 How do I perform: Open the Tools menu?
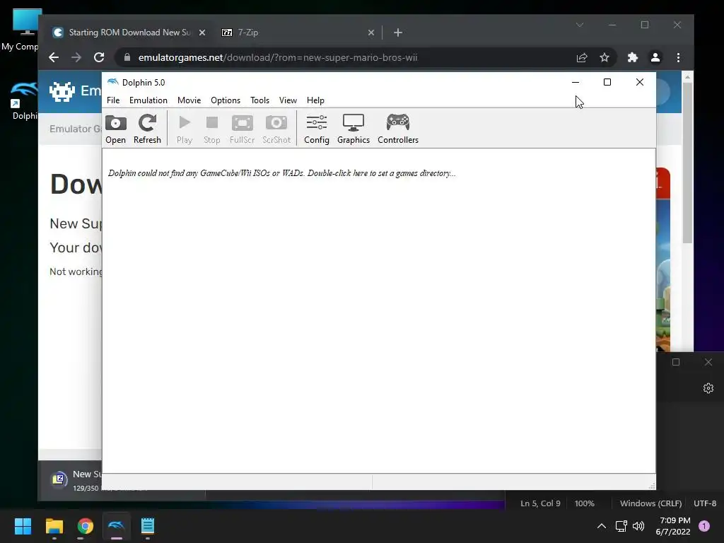[259, 100]
